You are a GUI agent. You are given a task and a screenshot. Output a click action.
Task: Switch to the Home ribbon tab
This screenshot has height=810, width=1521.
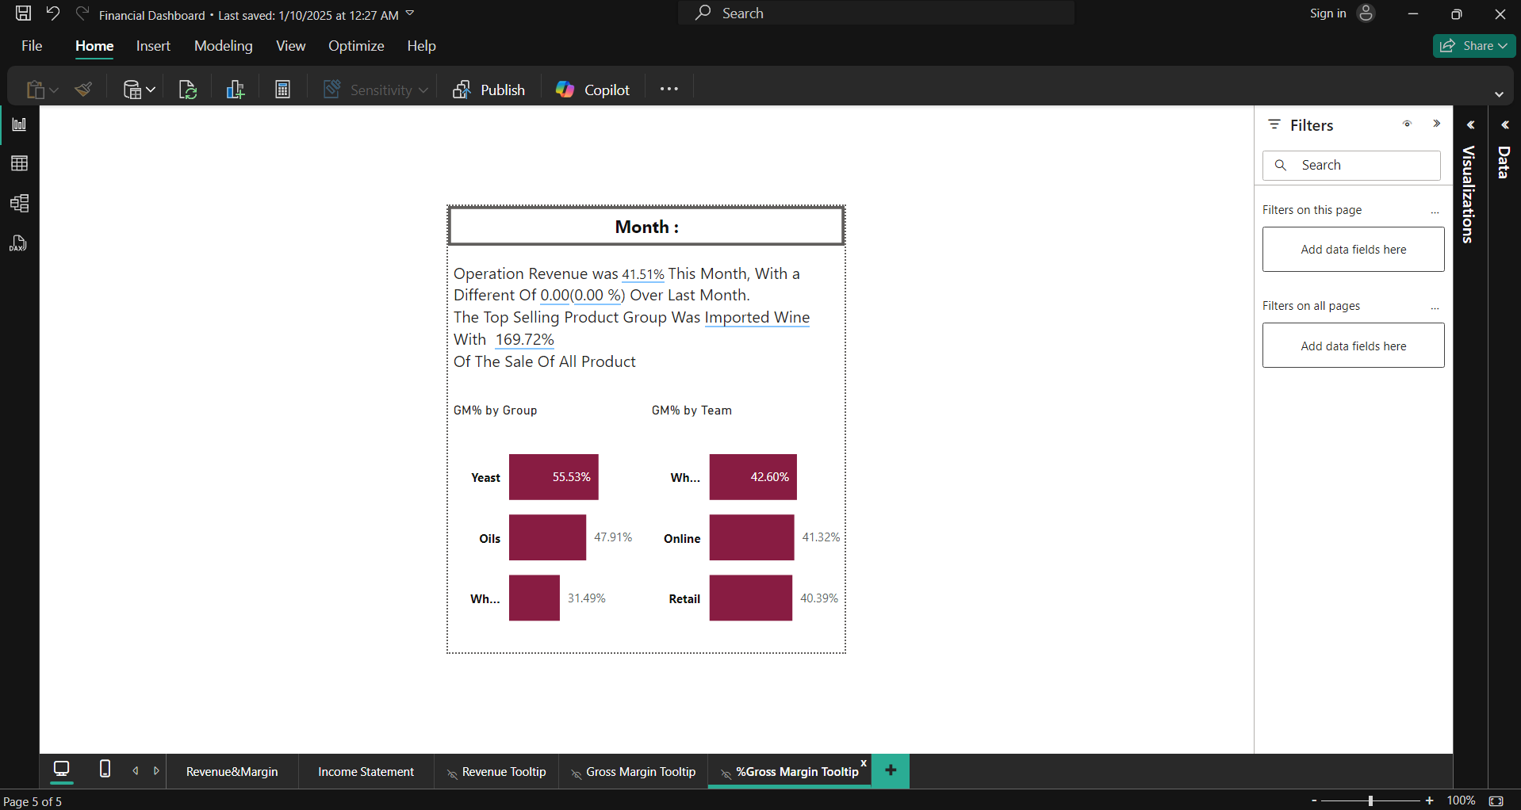click(x=94, y=46)
